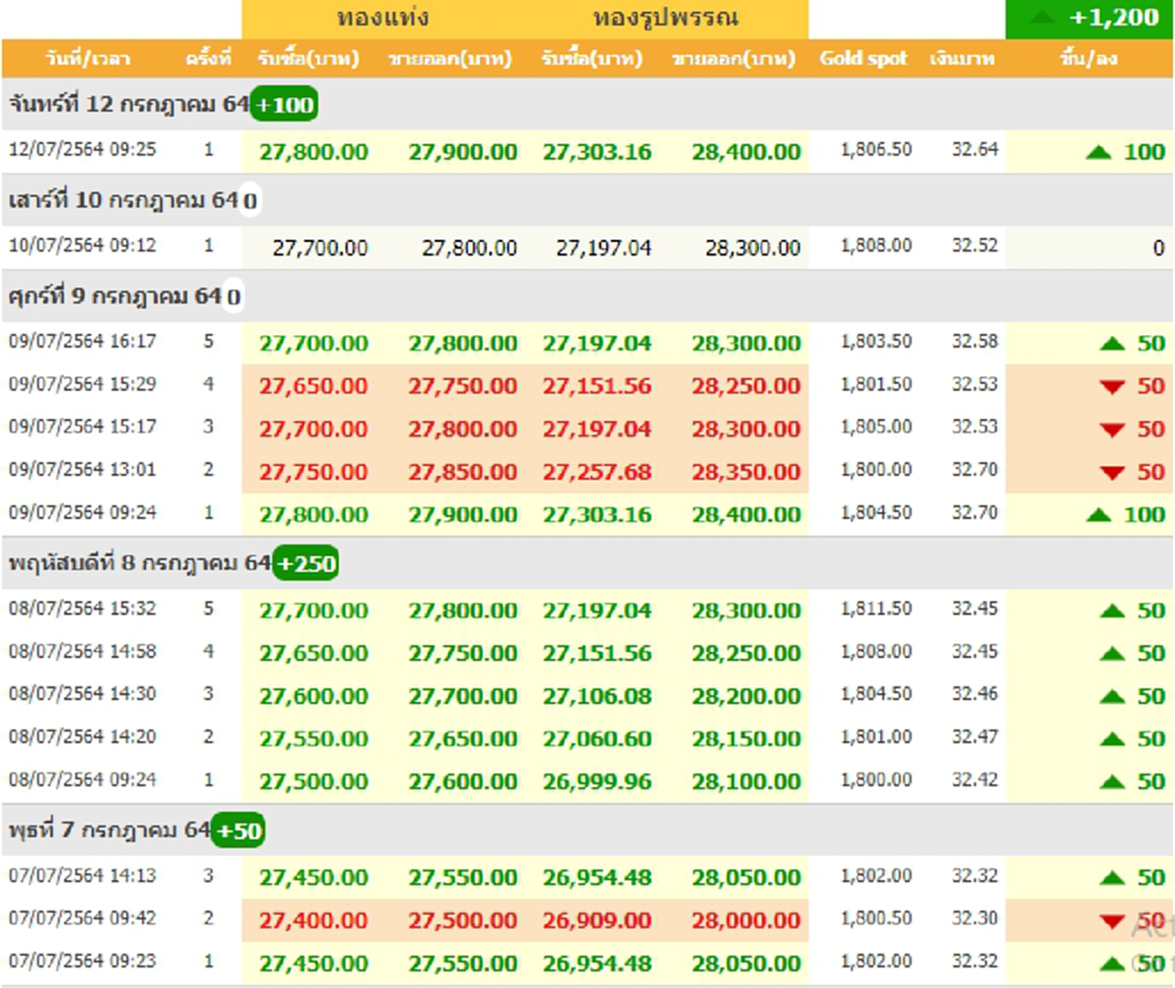Click the ครั้งที่ column header
The height and width of the screenshot is (988, 1175).
click(208, 59)
